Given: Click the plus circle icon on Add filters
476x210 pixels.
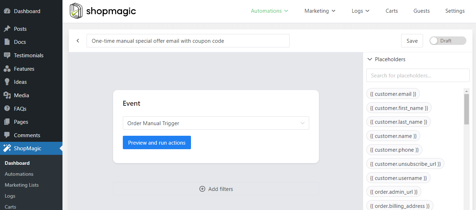Looking at the screenshot, I should click(x=202, y=189).
